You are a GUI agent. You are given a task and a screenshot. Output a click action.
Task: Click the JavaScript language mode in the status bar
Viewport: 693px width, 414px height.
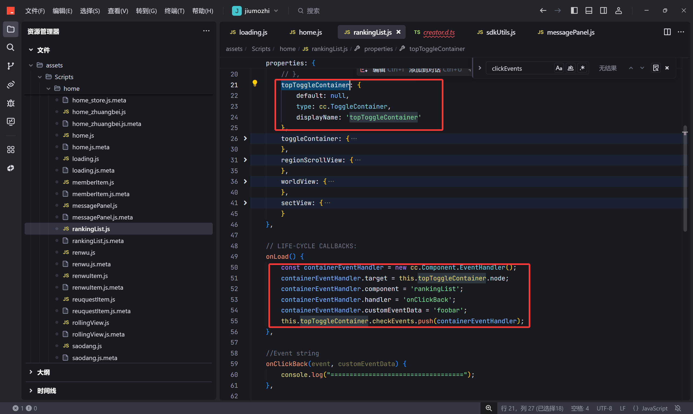[654, 408]
